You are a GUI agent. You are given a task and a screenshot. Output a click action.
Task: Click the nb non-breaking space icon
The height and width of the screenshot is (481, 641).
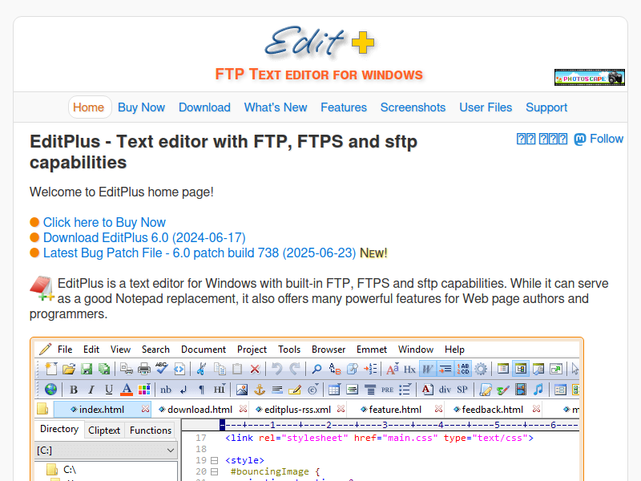[166, 390]
